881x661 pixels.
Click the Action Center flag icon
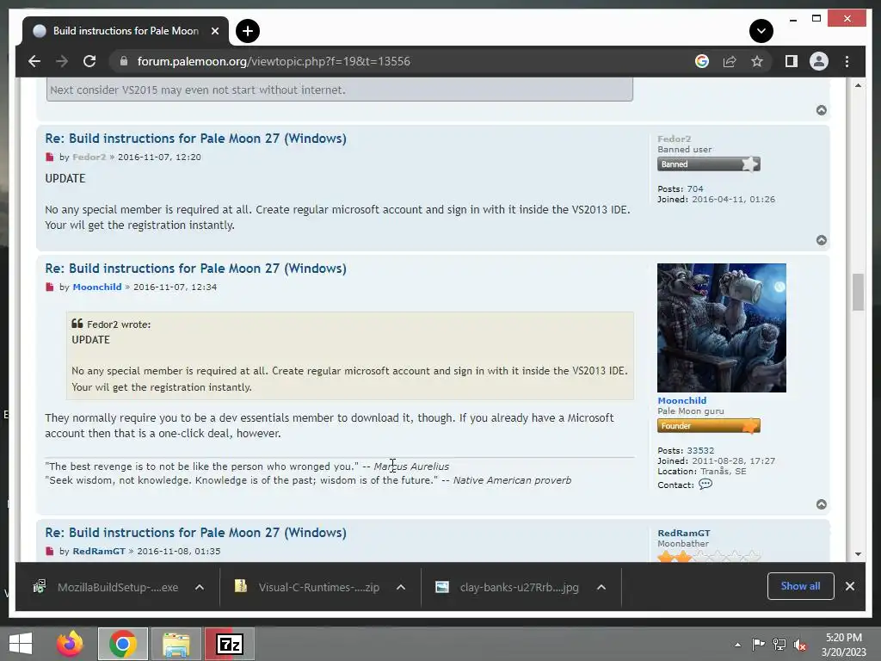(x=758, y=644)
